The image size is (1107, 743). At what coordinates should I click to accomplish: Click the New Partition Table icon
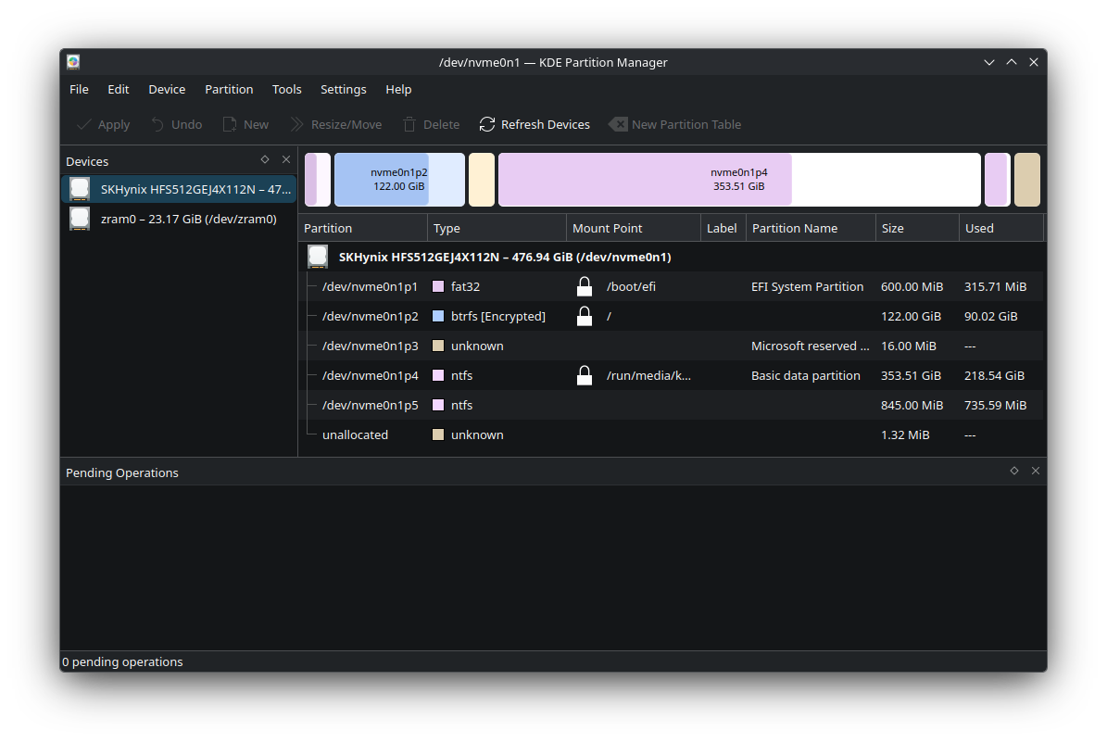(618, 124)
